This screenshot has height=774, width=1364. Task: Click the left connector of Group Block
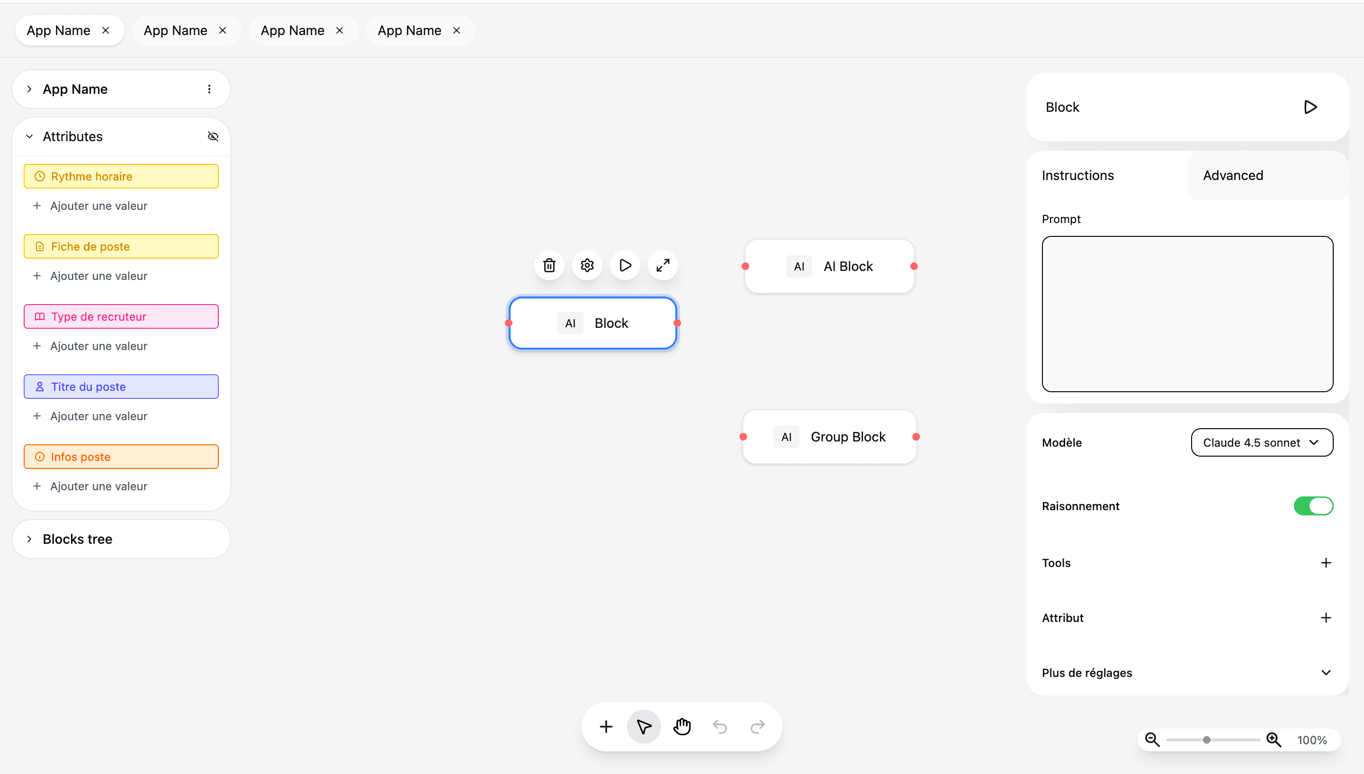point(744,437)
